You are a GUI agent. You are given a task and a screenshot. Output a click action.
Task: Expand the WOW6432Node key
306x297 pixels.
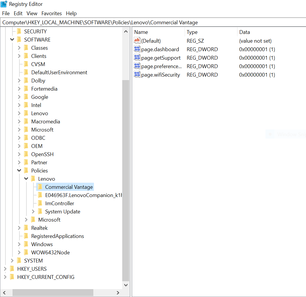[x=19, y=252]
